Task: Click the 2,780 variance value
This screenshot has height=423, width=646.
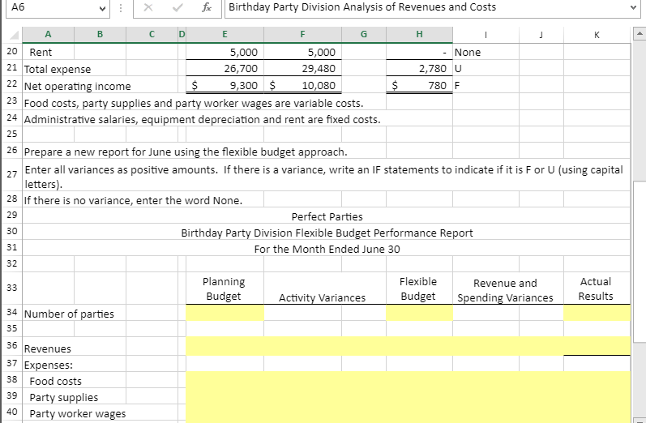Action: pos(433,68)
